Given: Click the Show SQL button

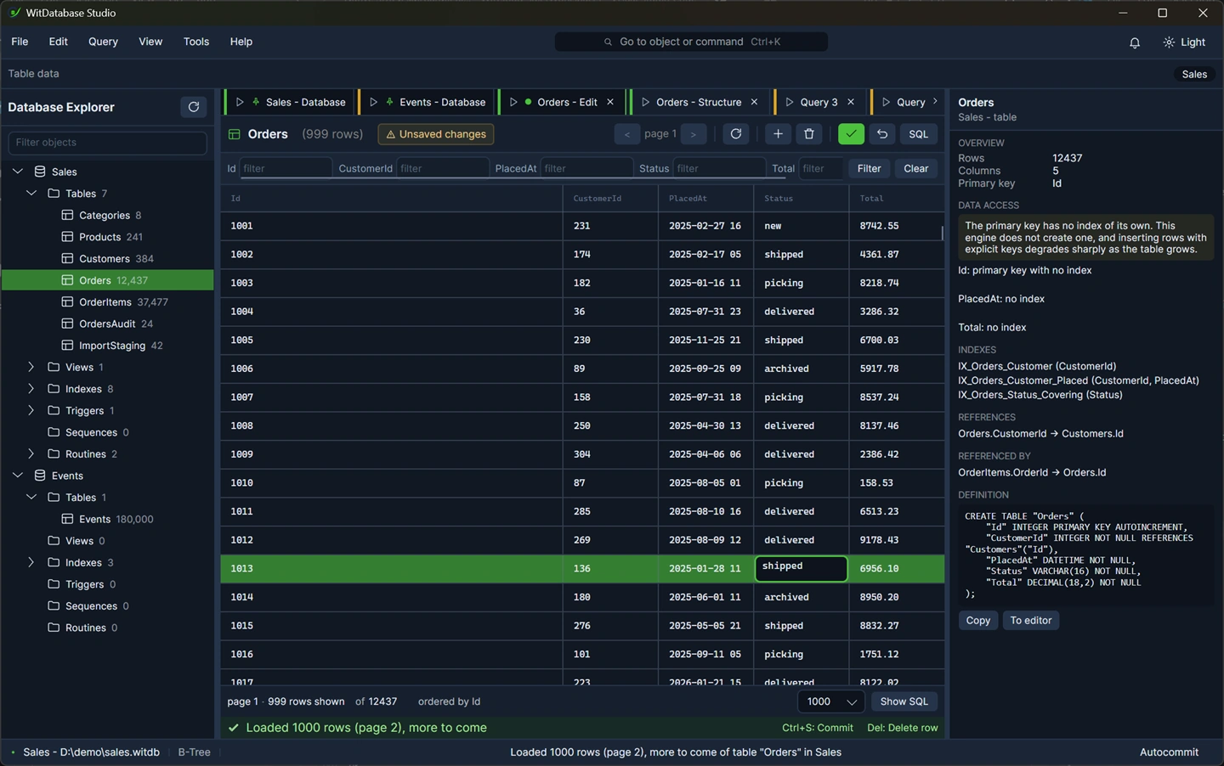Looking at the screenshot, I should pyautogui.click(x=904, y=701).
